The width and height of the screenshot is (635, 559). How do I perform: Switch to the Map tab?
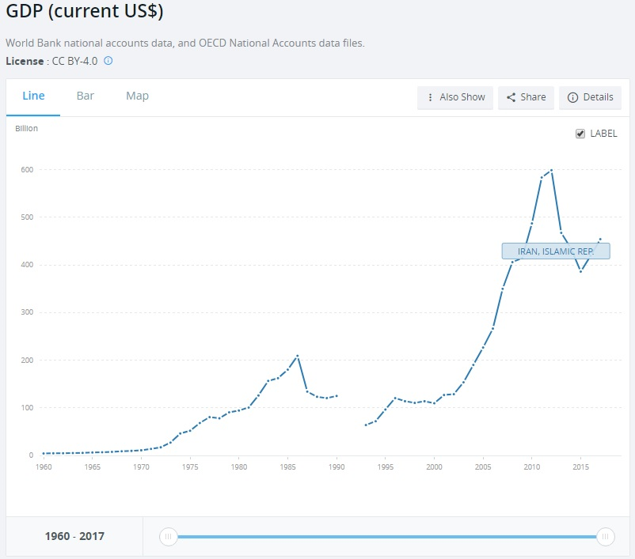[x=137, y=96]
